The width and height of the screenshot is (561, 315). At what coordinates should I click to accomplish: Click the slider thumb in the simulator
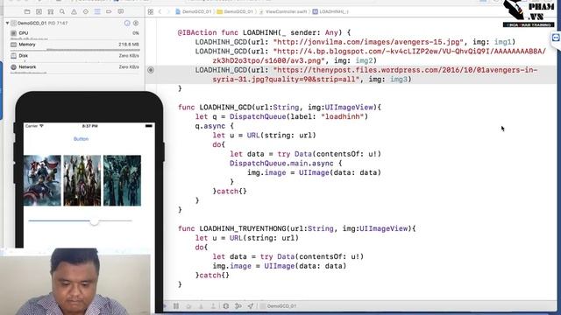coord(94,221)
